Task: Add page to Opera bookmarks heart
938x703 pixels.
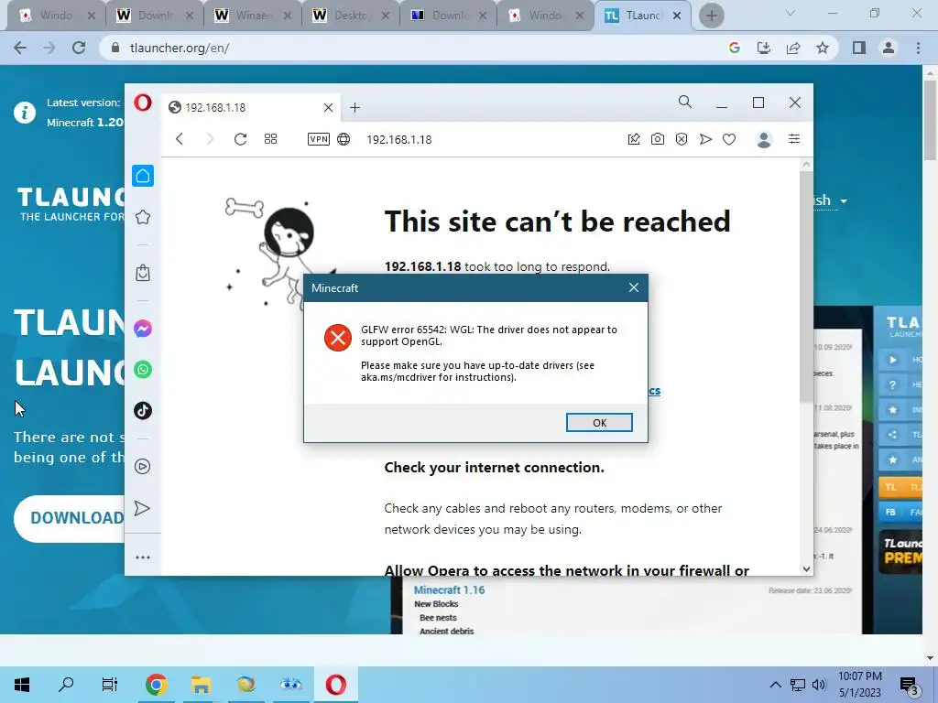Action: coord(728,139)
